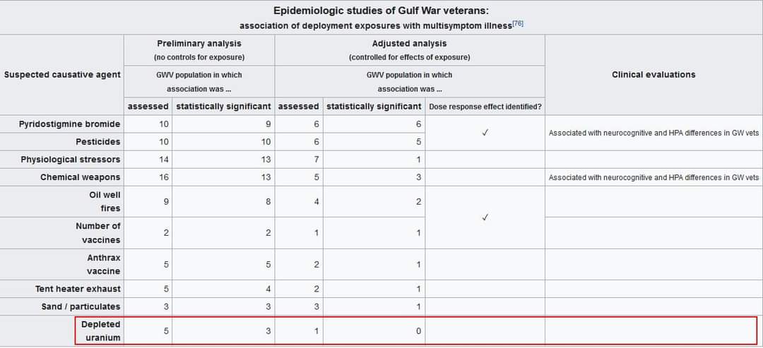Click the Clinical evaluations column header

(653, 75)
